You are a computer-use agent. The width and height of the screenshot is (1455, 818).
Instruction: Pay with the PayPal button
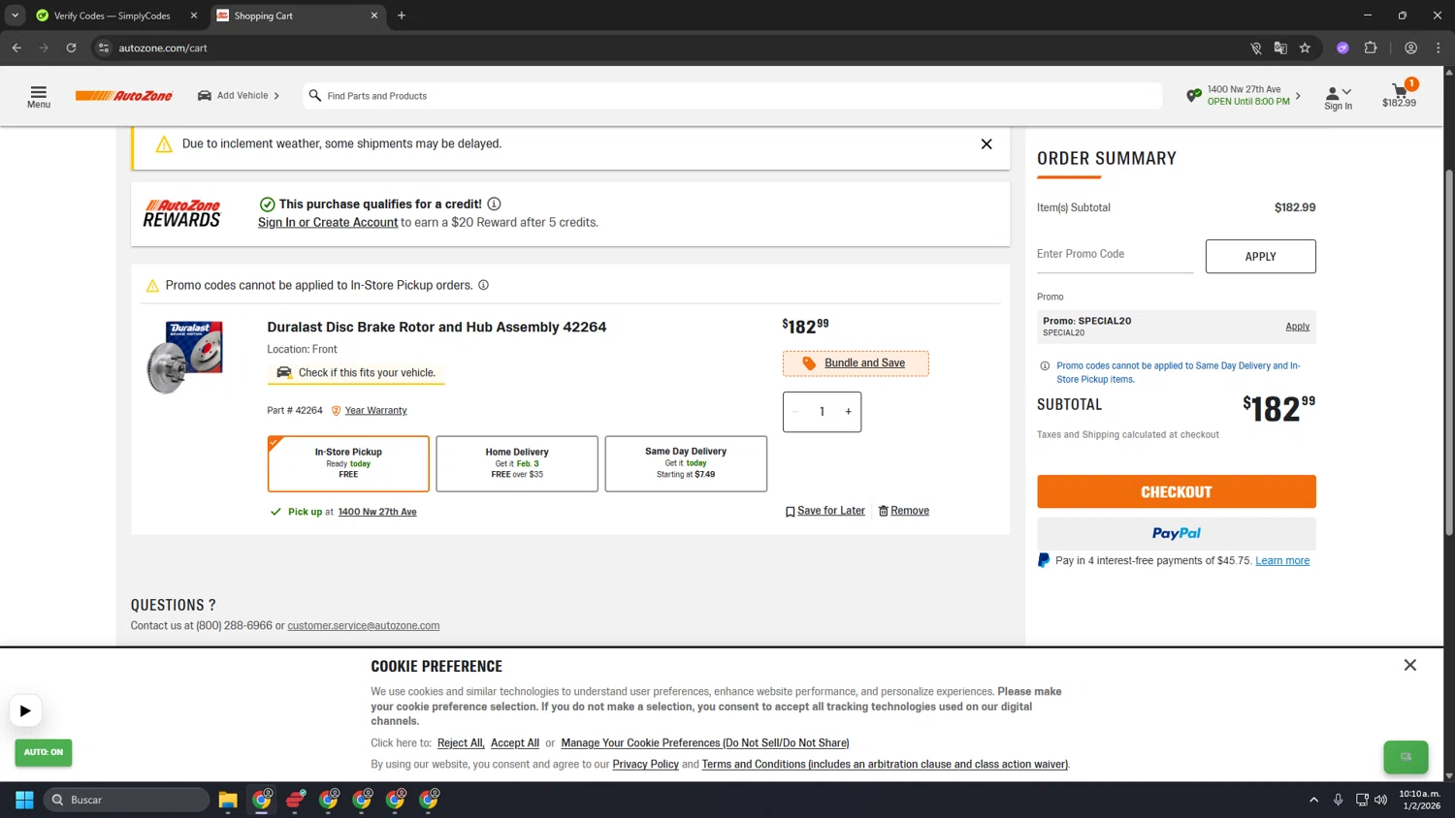[x=1176, y=533]
